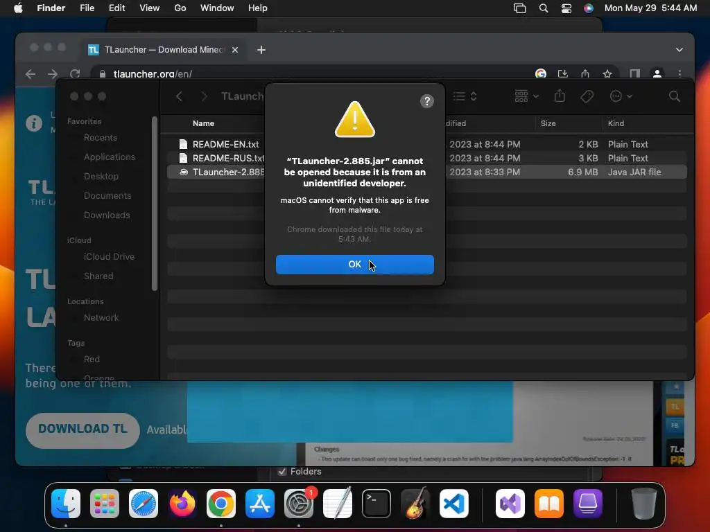The image size is (710, 532).
Task: Toggle Chrome side panel icon
Action: [635, 73]
